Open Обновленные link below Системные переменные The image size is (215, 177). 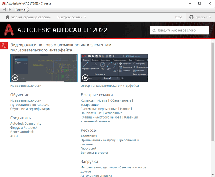[x=91, y=113]
